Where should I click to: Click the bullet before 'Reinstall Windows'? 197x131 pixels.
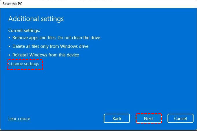tap(10, 55)
